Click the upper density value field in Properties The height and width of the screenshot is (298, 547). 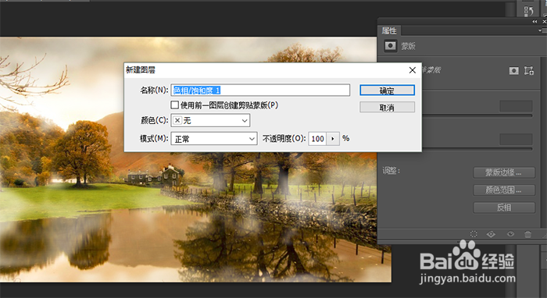[516, 106]
